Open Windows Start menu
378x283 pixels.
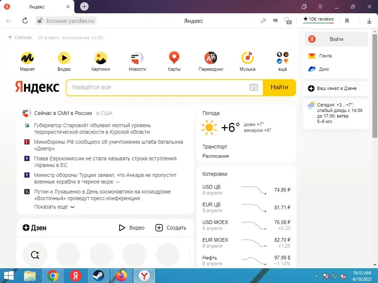(x=9, y=276)
